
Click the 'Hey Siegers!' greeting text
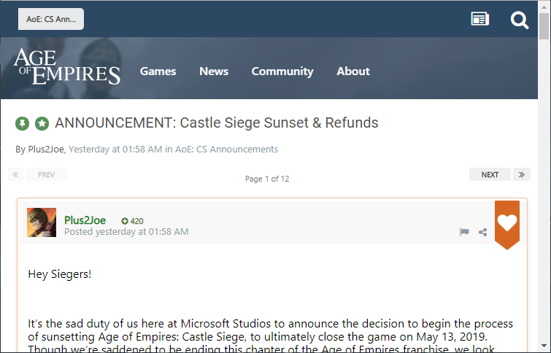pos(60,274)
